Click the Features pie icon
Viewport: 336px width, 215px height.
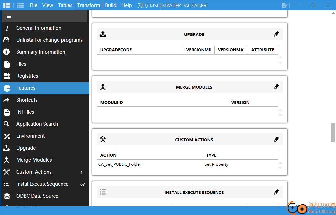click(7, 88)
